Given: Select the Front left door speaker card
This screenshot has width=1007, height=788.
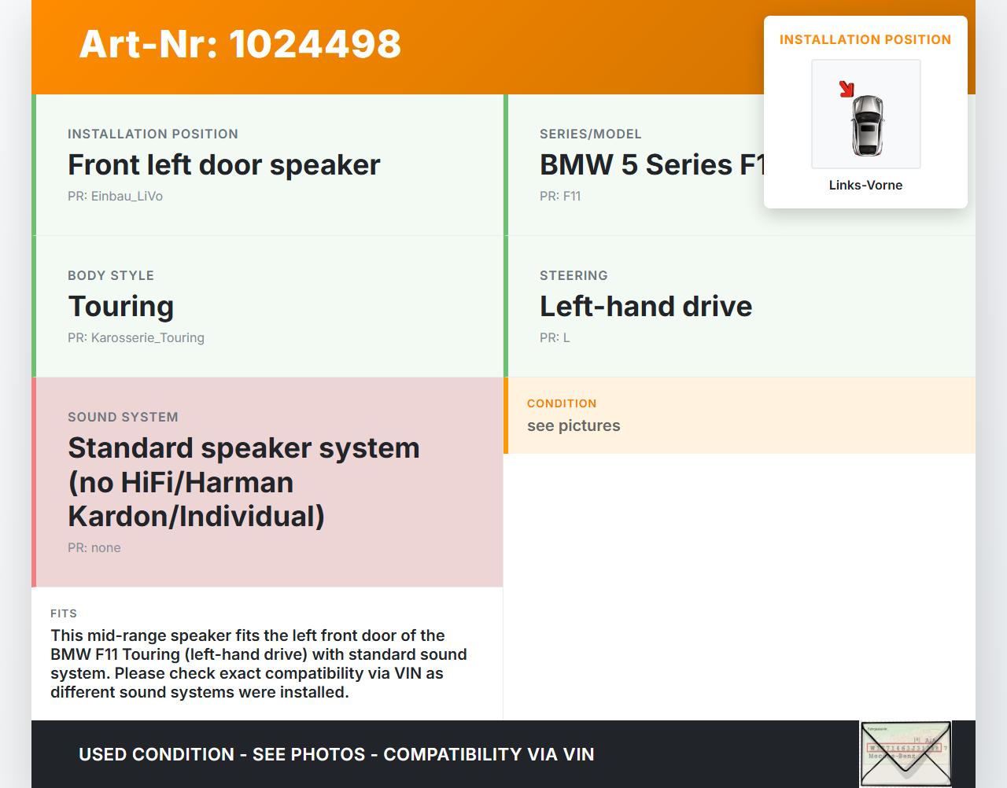Looking at the screenshot, I should coord(267,165).
